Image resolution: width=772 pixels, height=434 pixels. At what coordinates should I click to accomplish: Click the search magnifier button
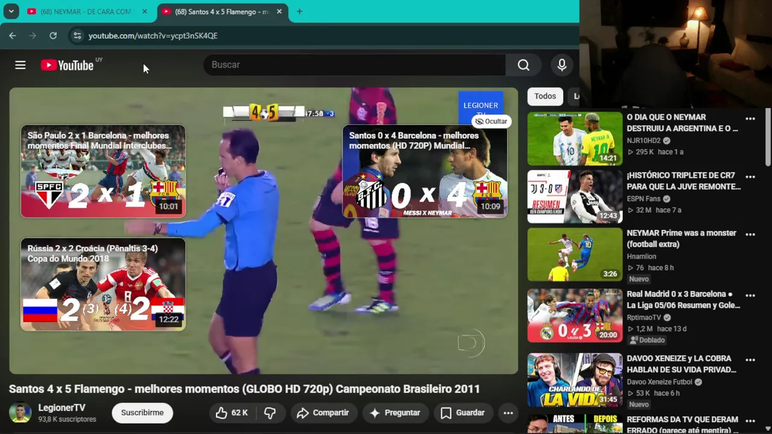click(524, 65)
